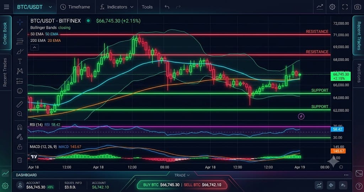The height and width of the screenshot is (192, 364).
Task: Open the help question mark icon
Action: pyautogui.click(x=359, y=186)
